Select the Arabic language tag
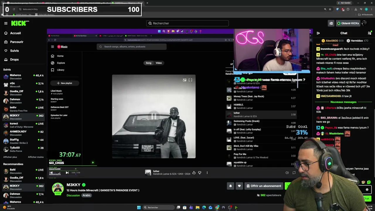 pos(87,195)
